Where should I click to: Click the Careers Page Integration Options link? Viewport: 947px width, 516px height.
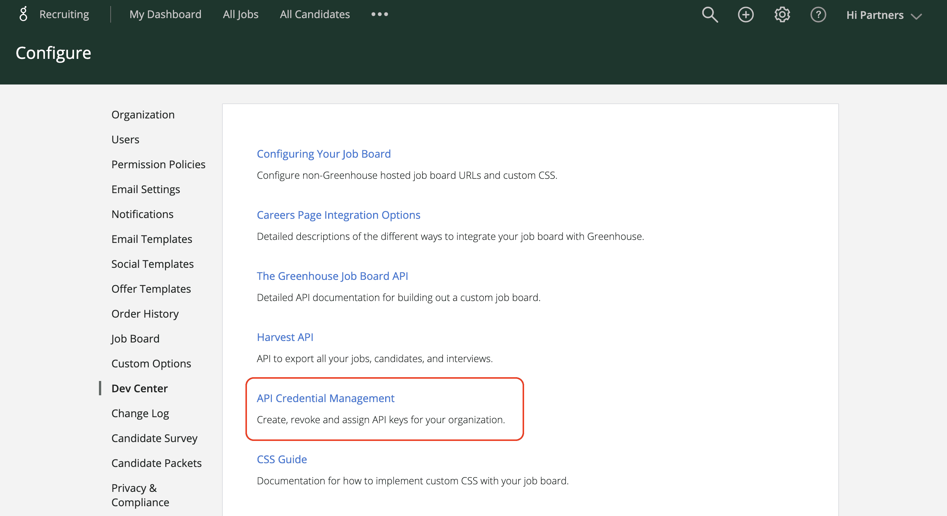tap(338, 214)
